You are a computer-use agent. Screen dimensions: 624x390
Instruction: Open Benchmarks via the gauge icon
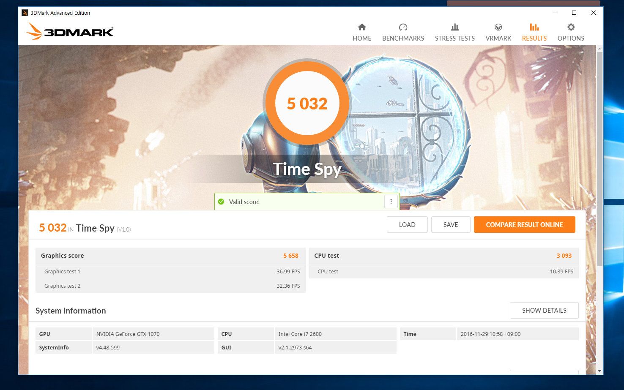pyautogui.click(x=403, y=27)
